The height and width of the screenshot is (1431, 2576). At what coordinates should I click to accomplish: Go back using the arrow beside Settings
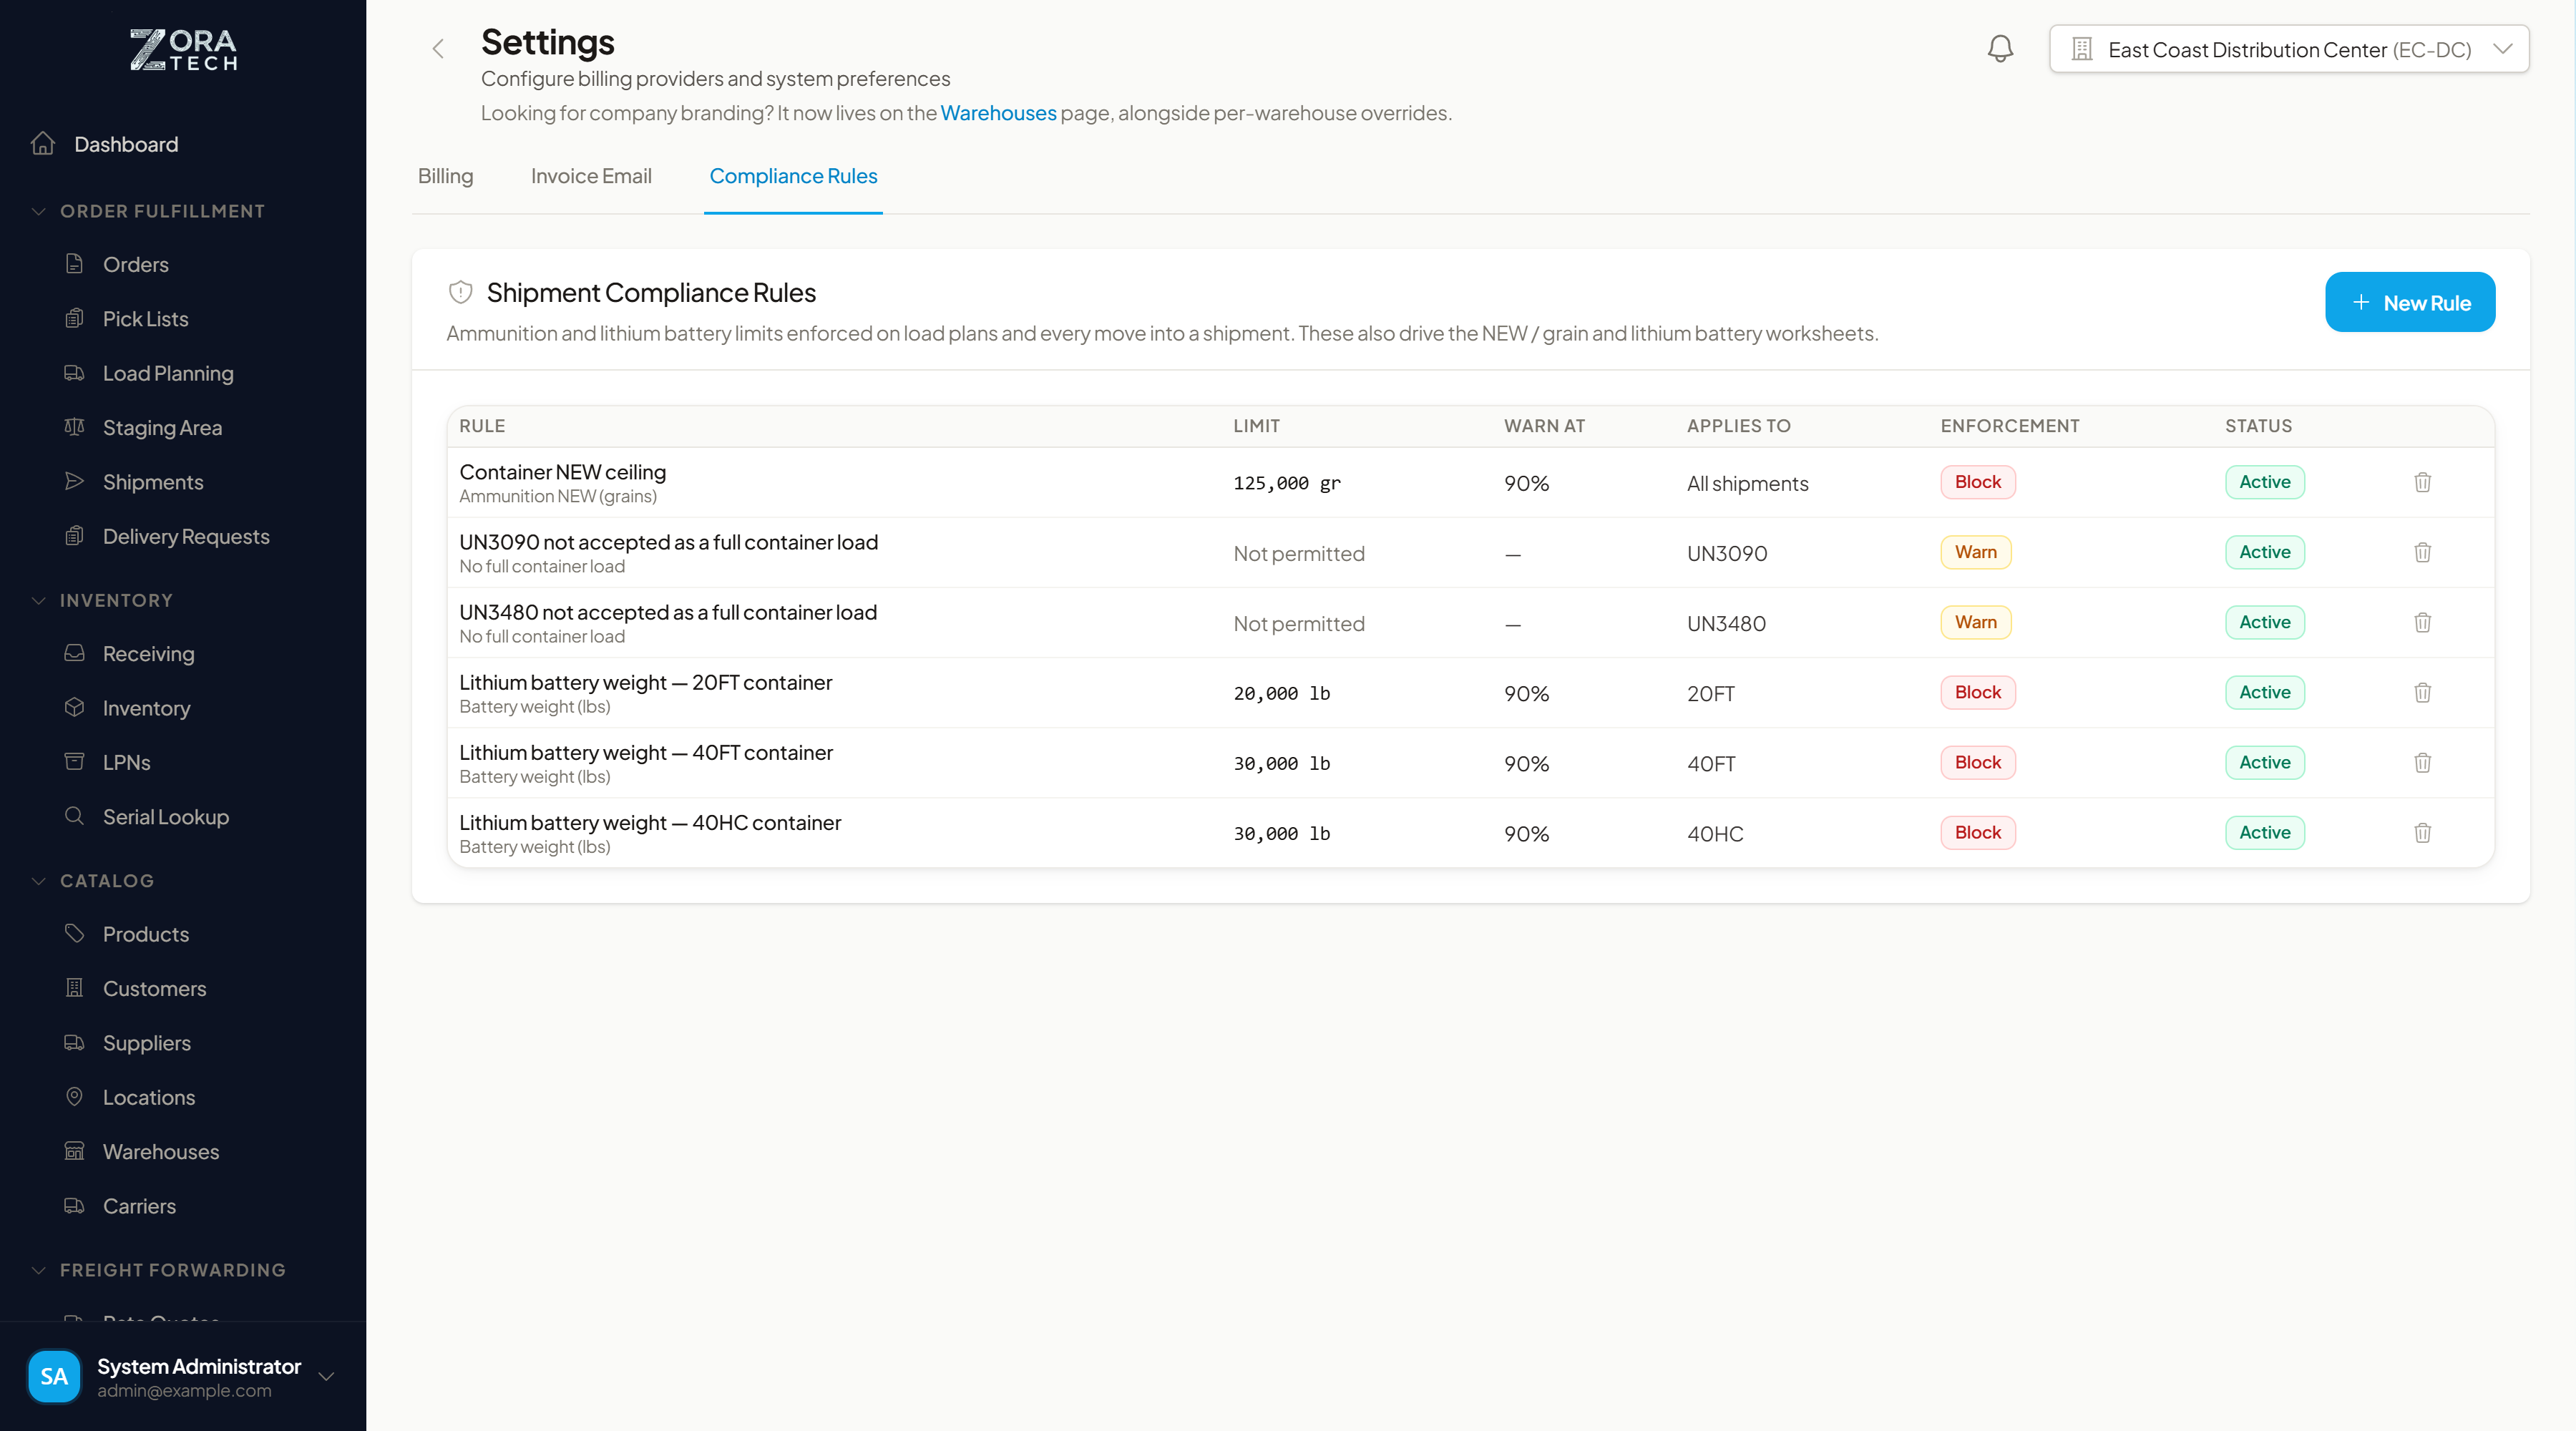[438, 49]
